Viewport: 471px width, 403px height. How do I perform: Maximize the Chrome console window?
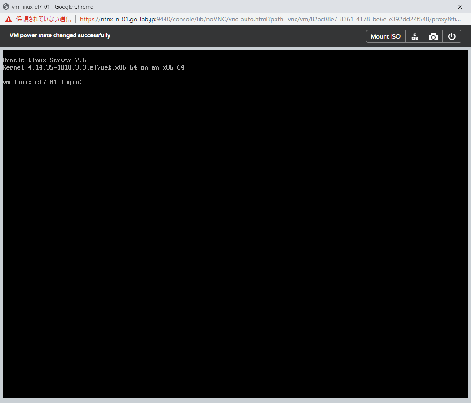tap(439, 7)
